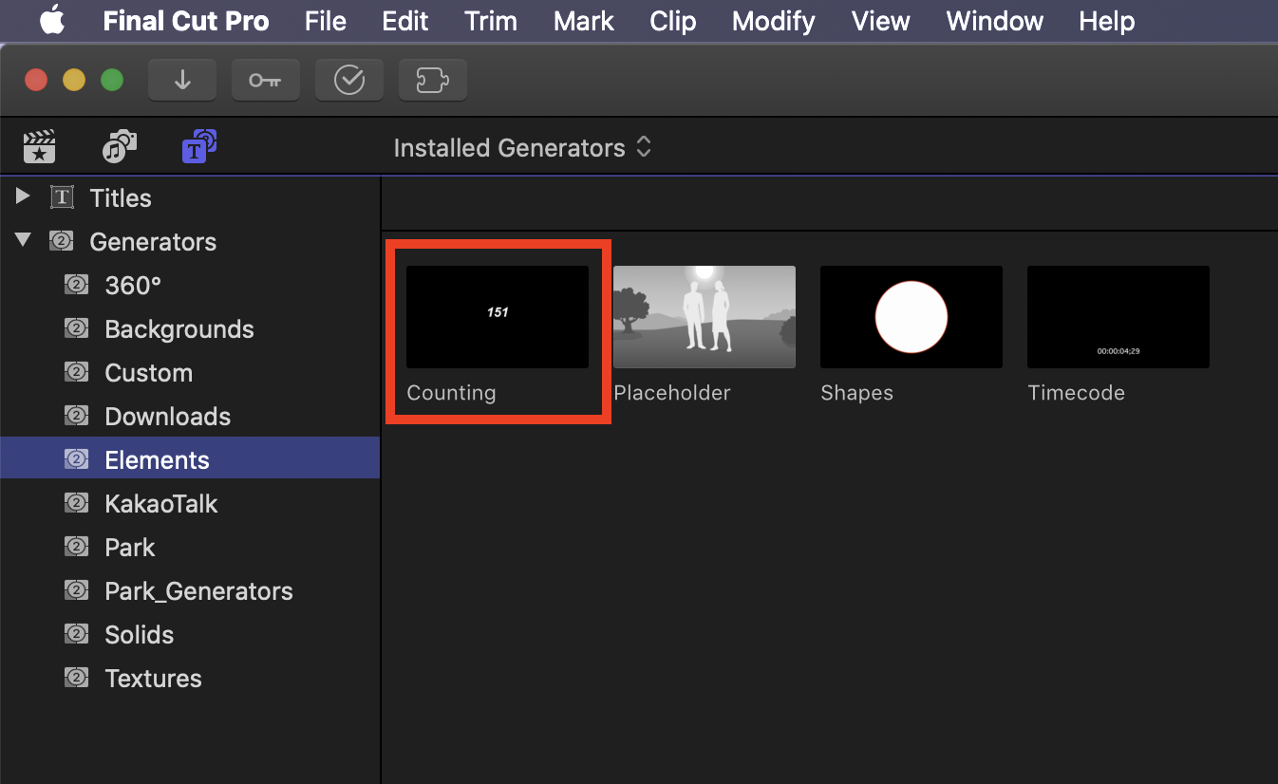Select the Placeholder generator thumbnail
Image resolution: width=1278 pixels, height=784 pixels.
[705, 317]
